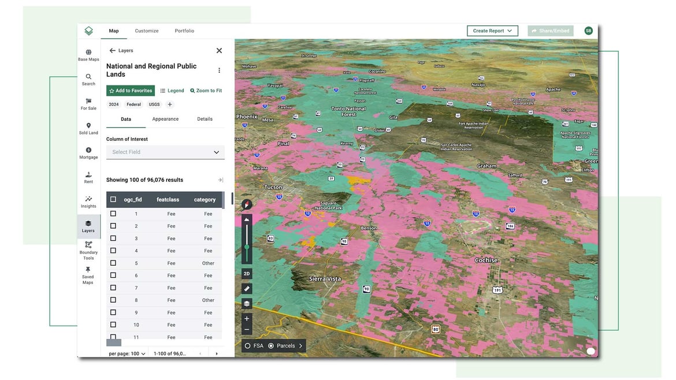Open the layer options kebab menu
This screenshot has width=676, height=380.
click(219, 69)
